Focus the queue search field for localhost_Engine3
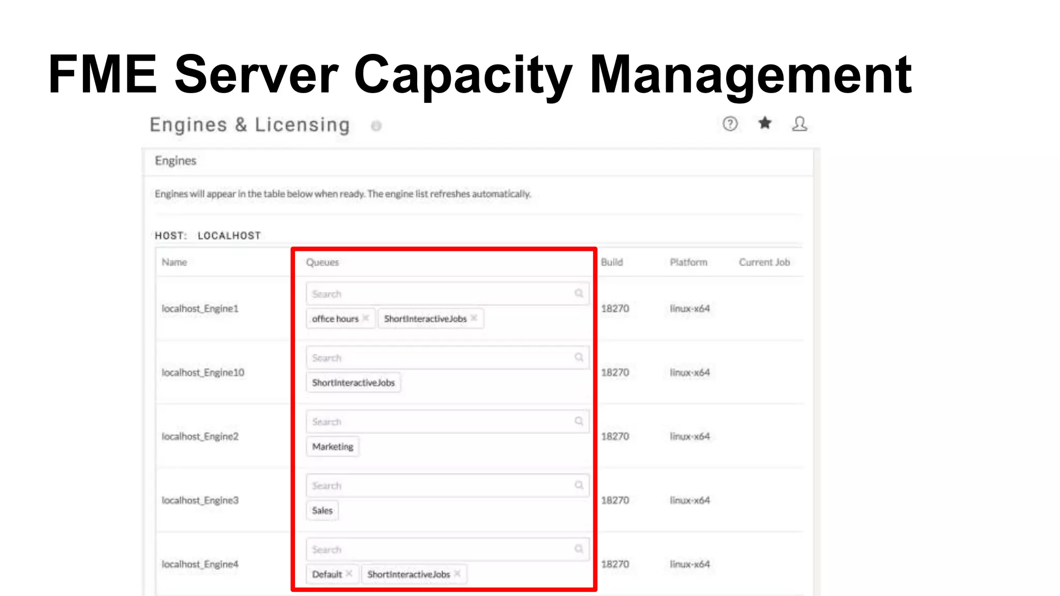Screen dimensions: 1060x596 [447, 486]
